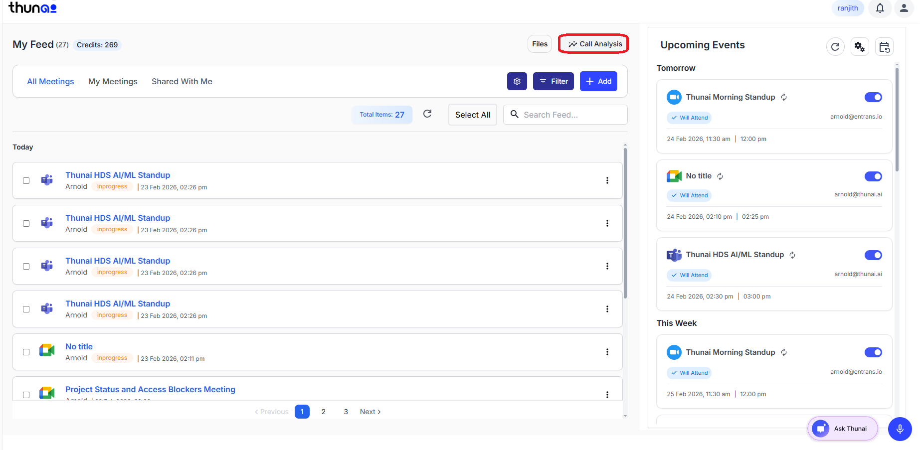Click Google Meet icon of upcoming No title event
This screenshot has width=920, height=450.
pyautogui.click(x=674, y=176)
